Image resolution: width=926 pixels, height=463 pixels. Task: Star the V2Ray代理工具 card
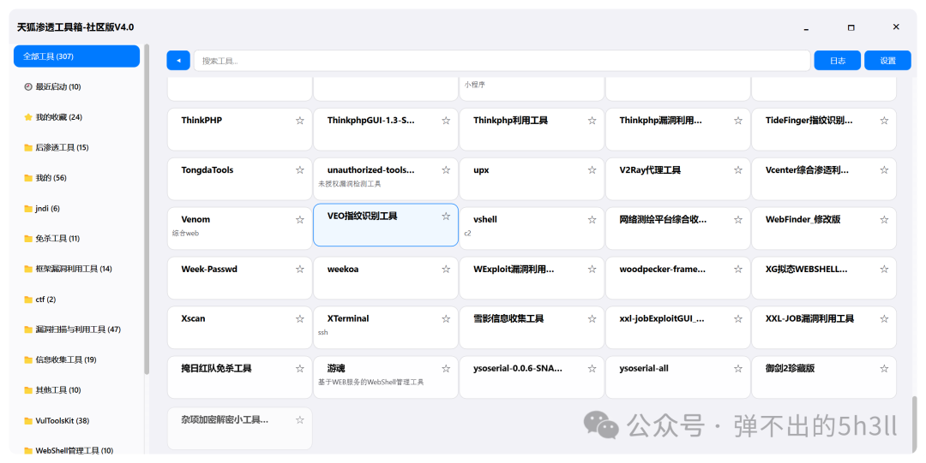tap(738, 170)
